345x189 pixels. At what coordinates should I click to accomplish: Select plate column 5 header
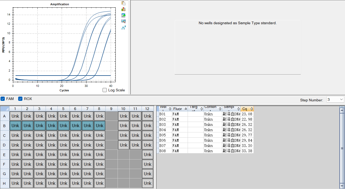64,109
